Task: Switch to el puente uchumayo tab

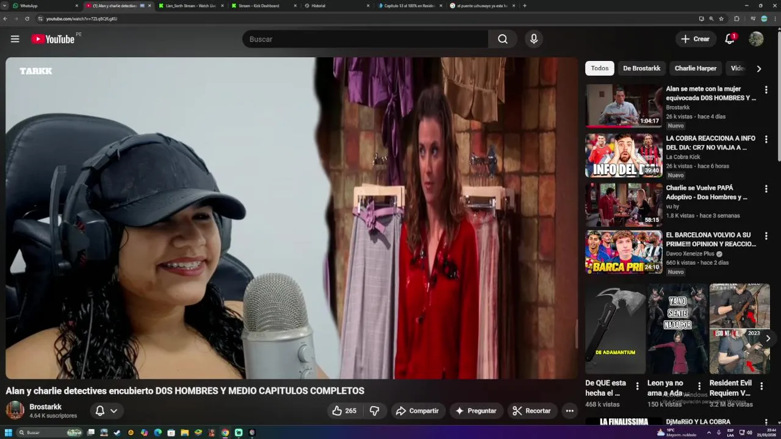Action: [482, 5]
